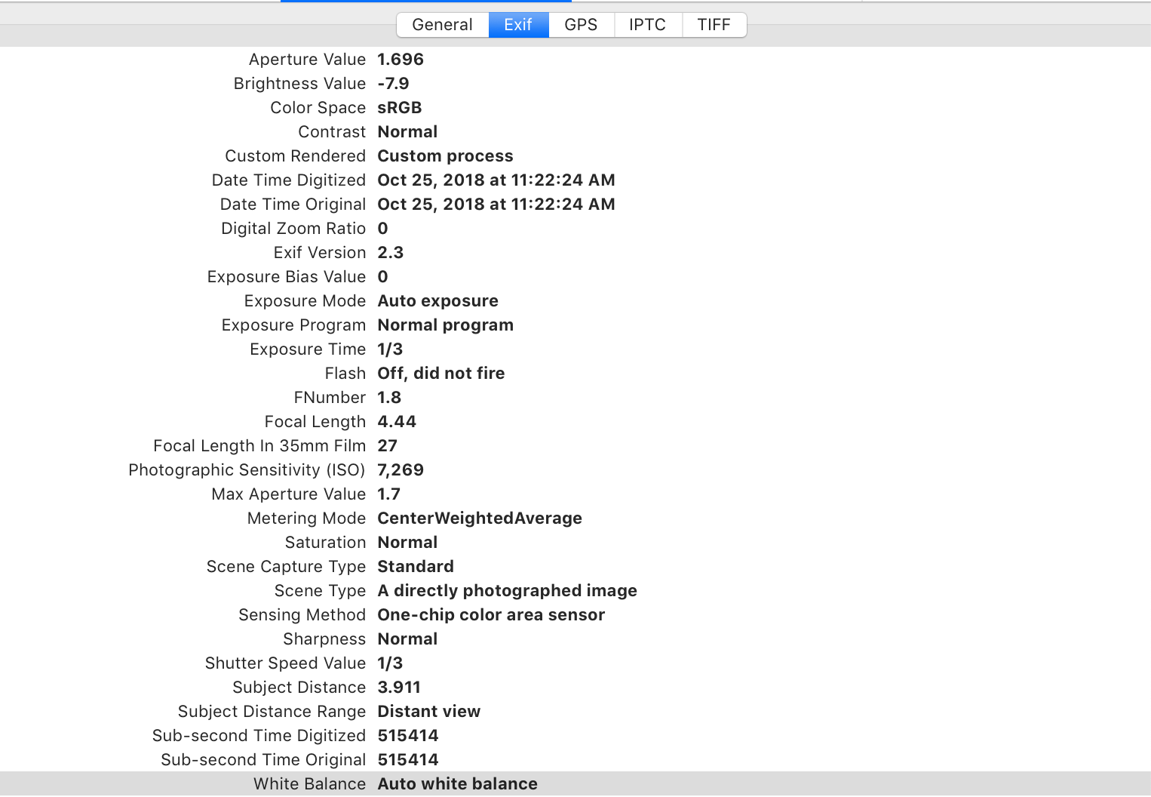This screenshot has width=1151, height=797.
Task: Select the ISO value 7,269
Action: [x=401, y=470]
